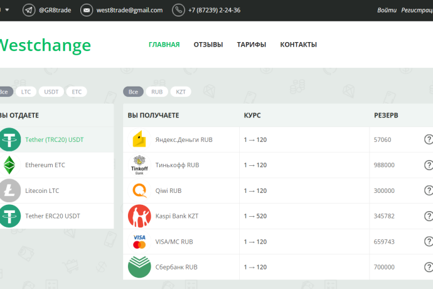
Task: Select Ethereum ETC to give
Action: (56, 165)
